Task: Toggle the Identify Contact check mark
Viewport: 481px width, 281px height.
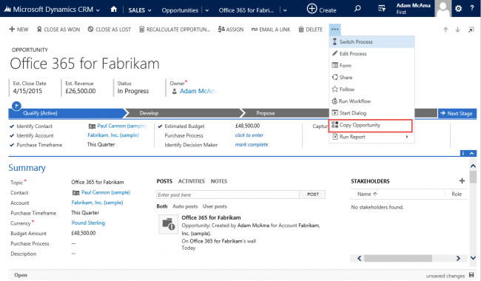Action: pos(12,126)
